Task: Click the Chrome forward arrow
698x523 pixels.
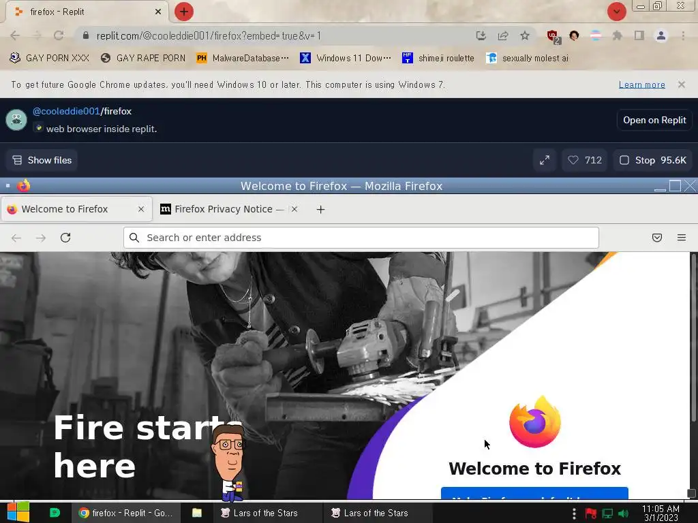Action: 37,35
